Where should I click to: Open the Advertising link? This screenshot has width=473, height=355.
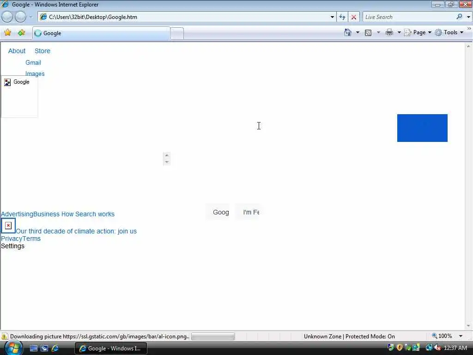coord(17,214)
